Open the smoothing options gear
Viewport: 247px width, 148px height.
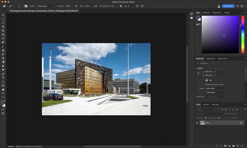(x=121, y=6)
